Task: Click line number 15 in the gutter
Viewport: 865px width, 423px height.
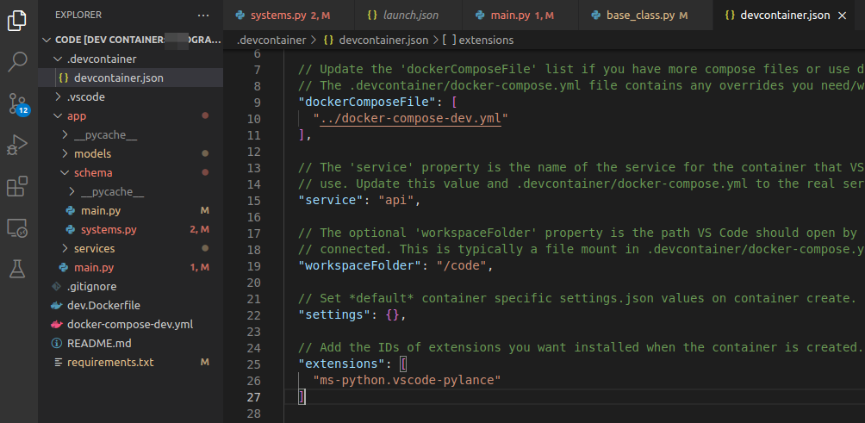Action: 254,200
